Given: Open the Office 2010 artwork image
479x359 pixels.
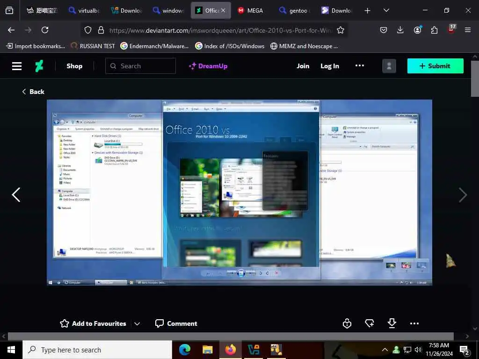Looking at the screenshot, I should click(x=239, y=193).
